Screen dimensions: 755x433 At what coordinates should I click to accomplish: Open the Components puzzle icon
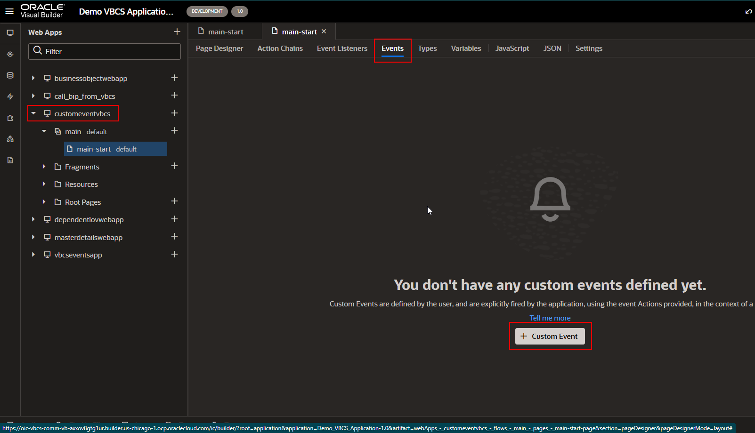pyautogui.click(x=10, y=118)
